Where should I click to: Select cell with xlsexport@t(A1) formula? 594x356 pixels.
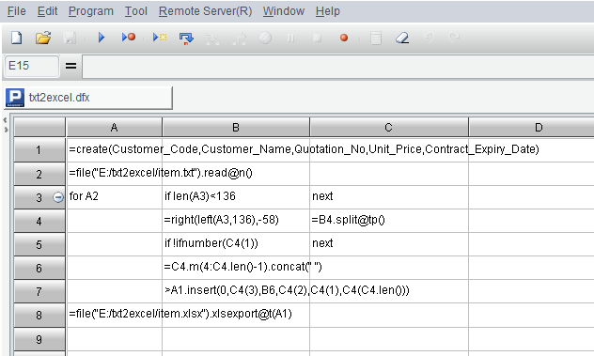(x=114, y=315)
